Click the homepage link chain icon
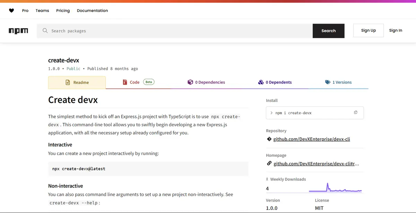The width and height of the screenshot is (416, 213). coord(269,163)
